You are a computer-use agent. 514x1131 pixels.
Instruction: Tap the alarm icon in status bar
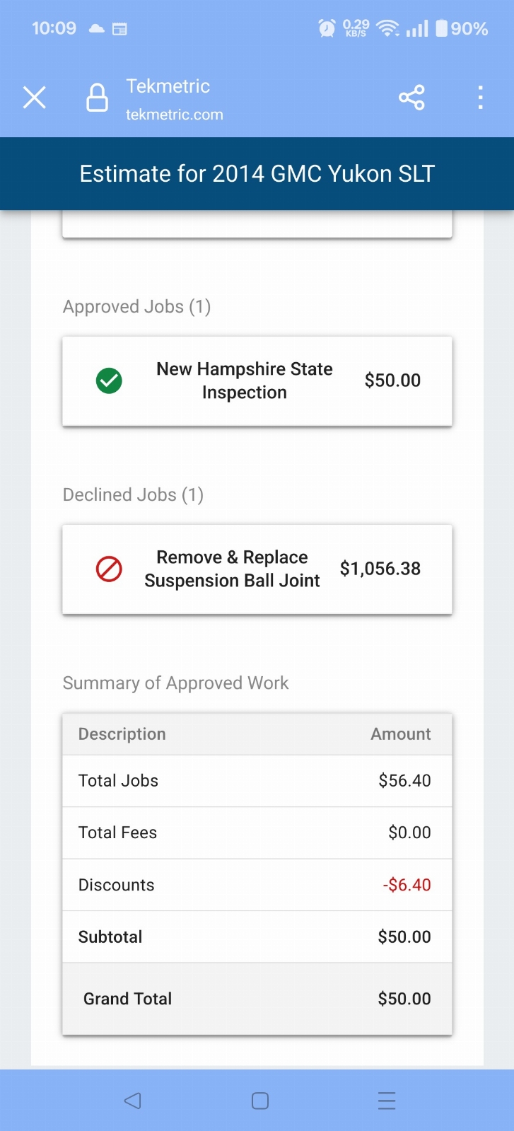[x=327, y=28]
